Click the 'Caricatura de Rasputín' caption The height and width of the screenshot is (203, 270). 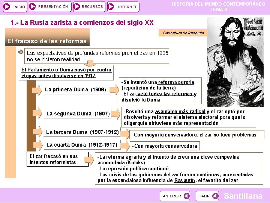183,33
